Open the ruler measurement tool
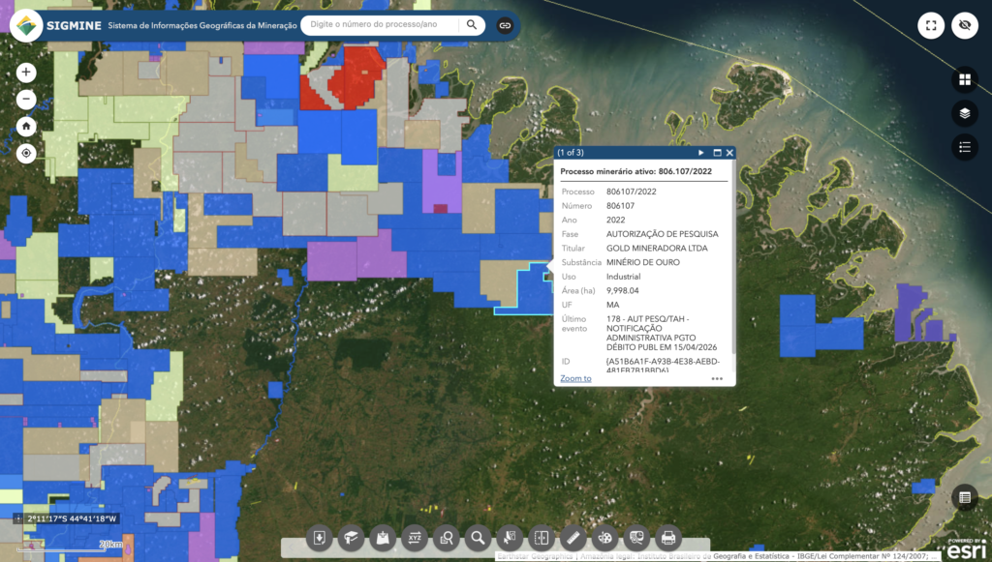 573,538
